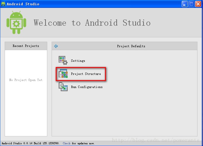Open the Run Configurations text entry
The image size is (203, 146).
pyautogui.click(x=87, y=87)
